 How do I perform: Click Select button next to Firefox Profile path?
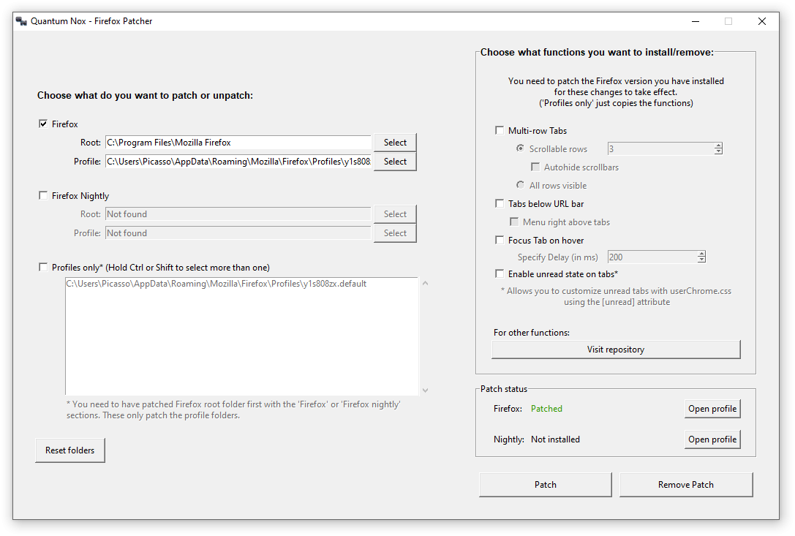point(395,162)
